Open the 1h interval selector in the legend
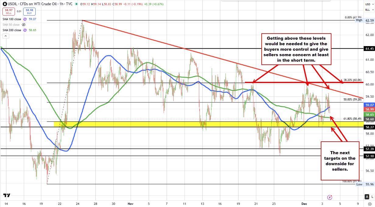The image size is (375, 207). coord(61,4)
